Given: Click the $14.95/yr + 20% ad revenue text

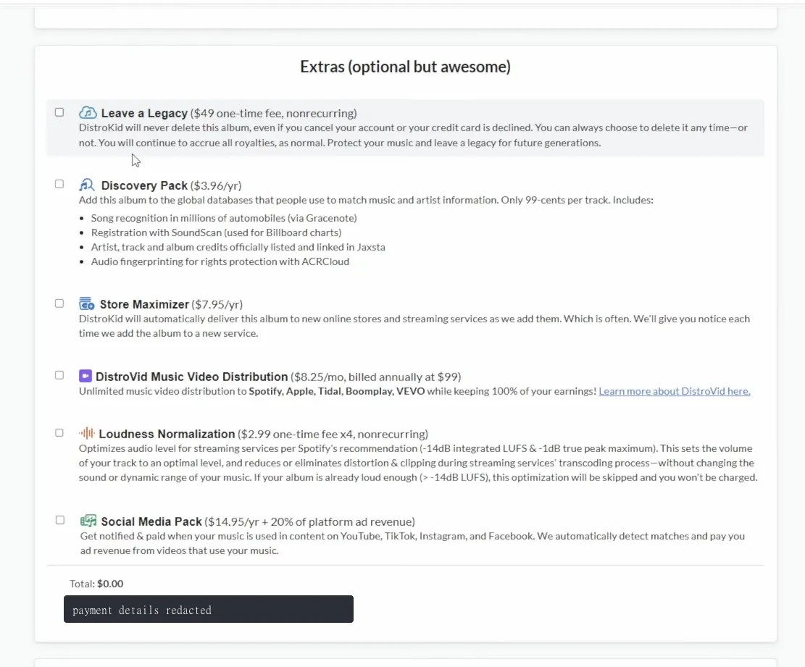Looking at the screenshot, I should coord(309,522).
